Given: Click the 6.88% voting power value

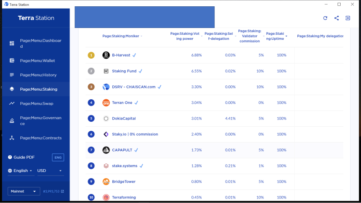Looking at the screenshot, I should (x=196, y=55).
